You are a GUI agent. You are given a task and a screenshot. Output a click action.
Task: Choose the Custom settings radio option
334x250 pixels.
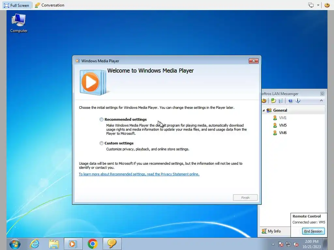[x=101, y=143]
